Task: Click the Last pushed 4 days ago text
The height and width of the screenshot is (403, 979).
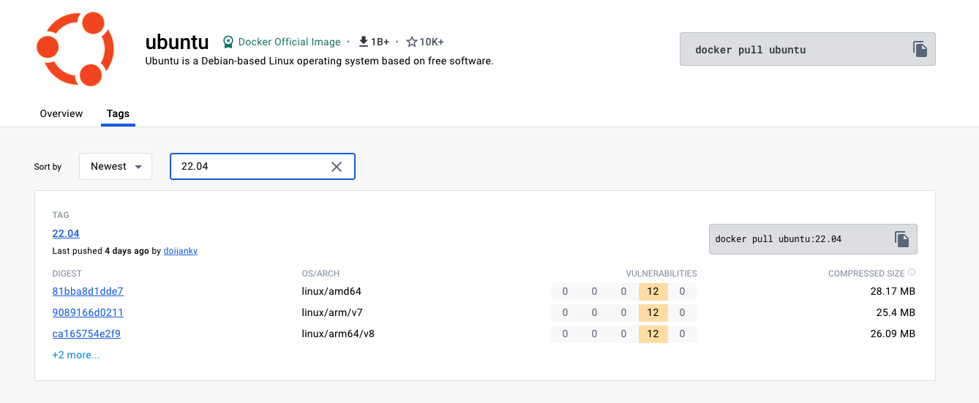Action: (x=100, y=251)
